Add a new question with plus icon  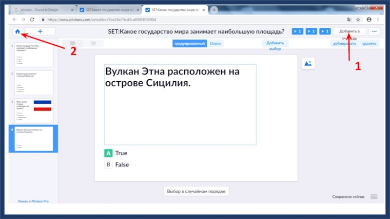40,31
